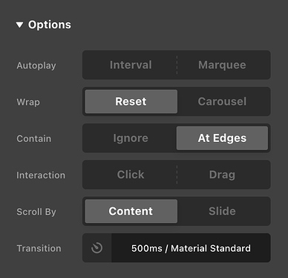Image resolution: width=288 pixels, height=278 pixels.
Task: Open the 500ms / Material Standard transition picker
Action: 191,248
